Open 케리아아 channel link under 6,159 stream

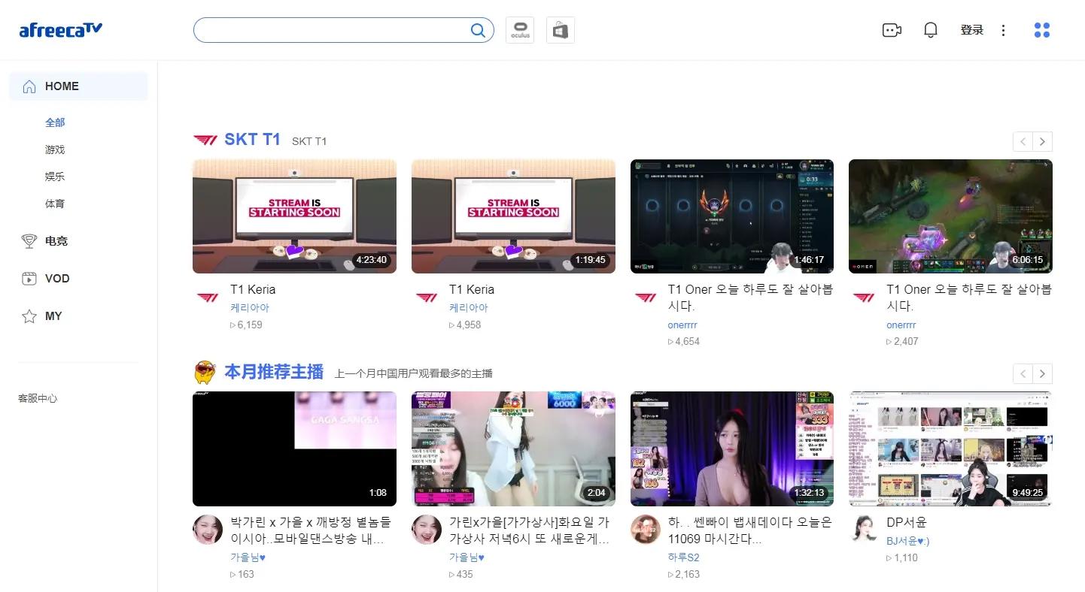click(250, 308)
